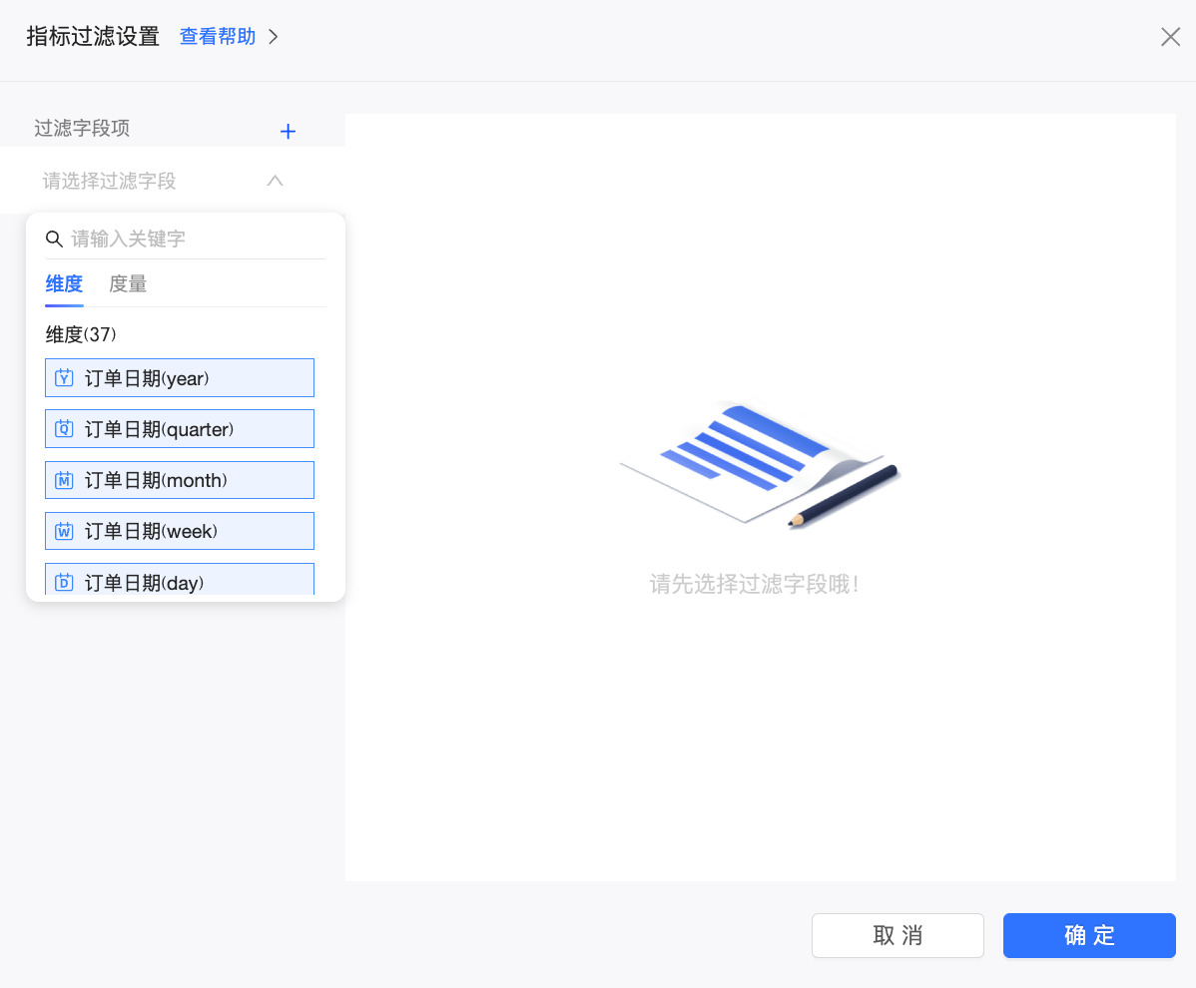The image size is (1196, 988).
Task: Click the chevron arrow next to 查看帮助
Action: tap(274, 37)
